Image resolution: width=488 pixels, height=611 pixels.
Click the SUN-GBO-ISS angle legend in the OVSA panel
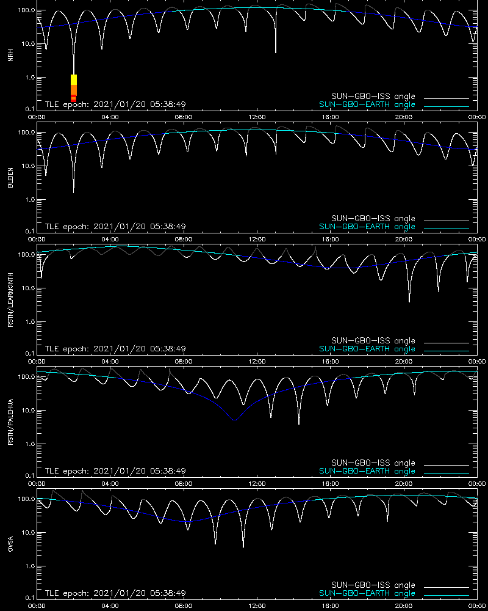[x=373, y=585]
